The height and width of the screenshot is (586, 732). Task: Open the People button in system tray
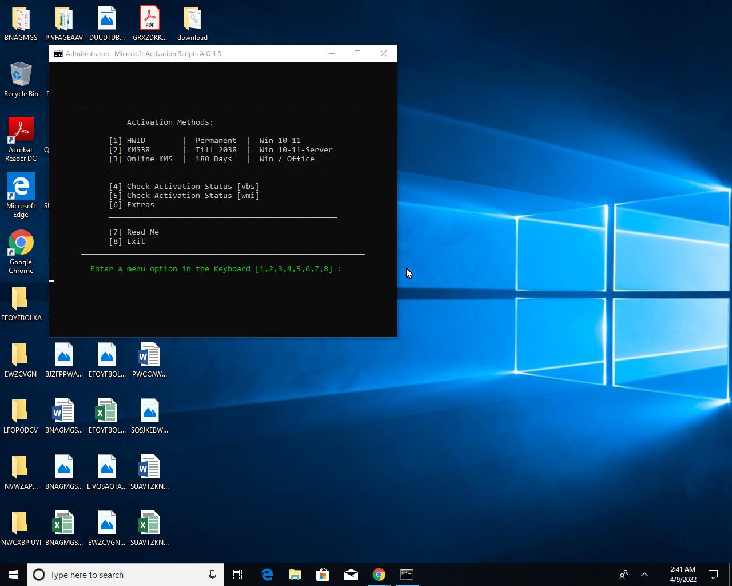click(x=624, y=575)
